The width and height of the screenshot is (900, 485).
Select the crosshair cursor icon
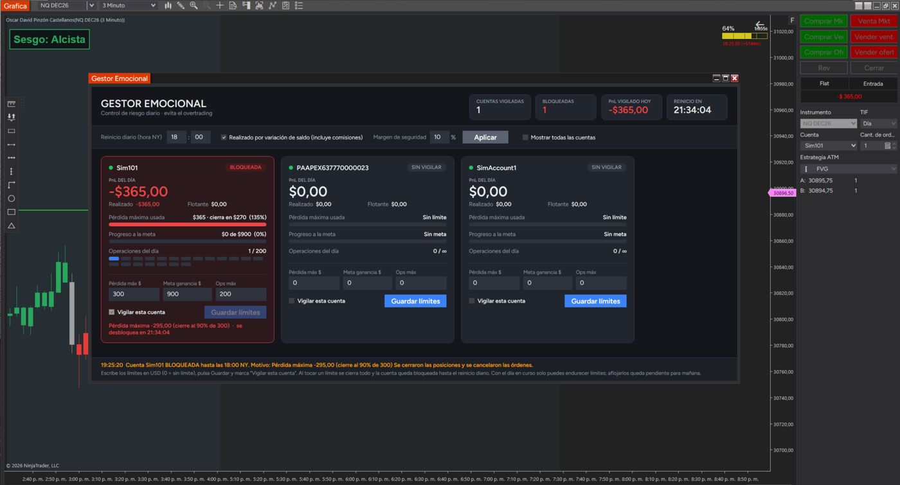click(x=220, y=5)
